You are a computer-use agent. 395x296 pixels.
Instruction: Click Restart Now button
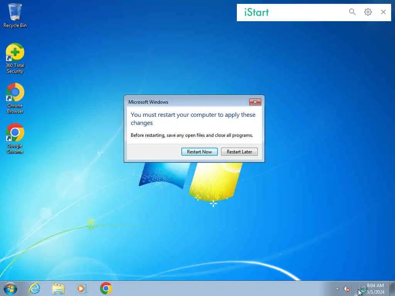[x=199, y=152]
